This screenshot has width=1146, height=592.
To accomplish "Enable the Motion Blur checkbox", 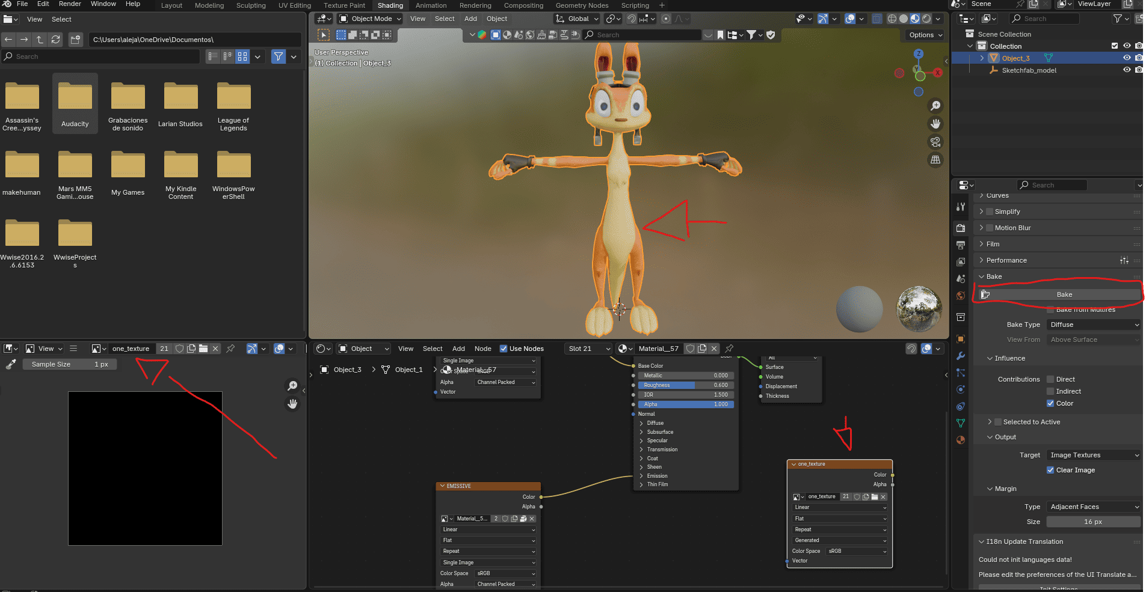I will click(x=990, y=228).
